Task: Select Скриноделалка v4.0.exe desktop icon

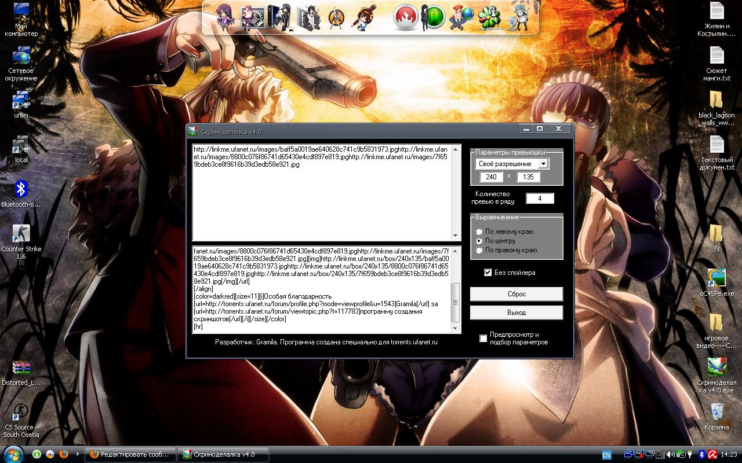Action: click(716, 376)
